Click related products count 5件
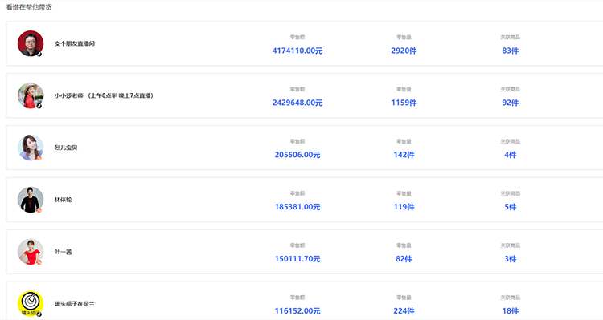 coord(511,207)
